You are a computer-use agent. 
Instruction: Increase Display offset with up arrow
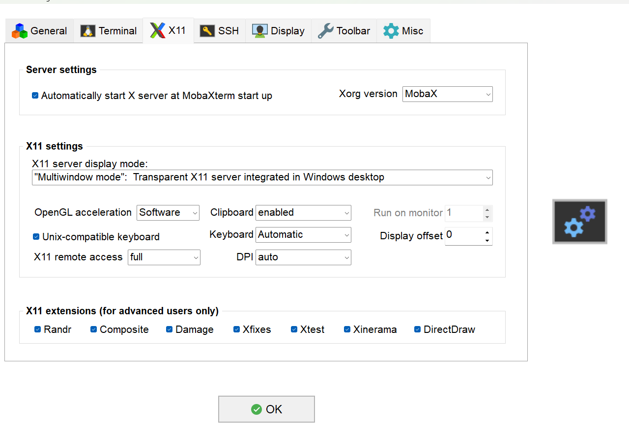tap(487, 232)
